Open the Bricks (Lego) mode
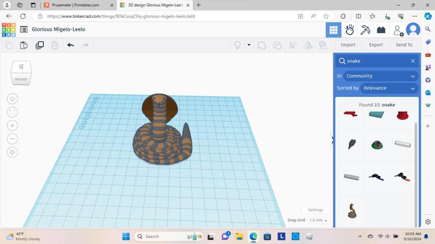The height and width of the screenshot is (244, 435). coord(381,30)
